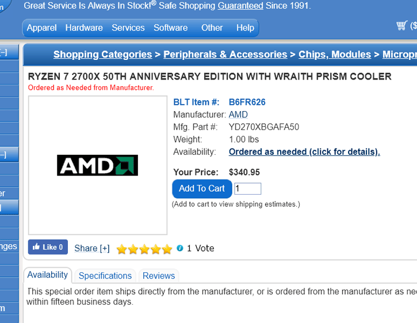Viewport: 417px width, 323px height.
Task: Click the Facebook Like thumbs-up button
Action: [x=48, y=247]
